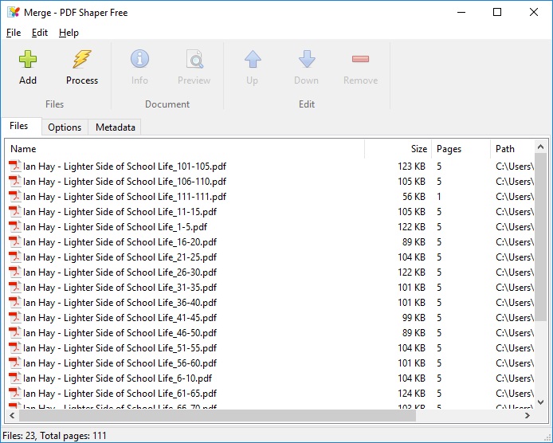Click PDF icon of the 16-20.pdf row
This screenshot has height=443, width=553.
(15, 242)
